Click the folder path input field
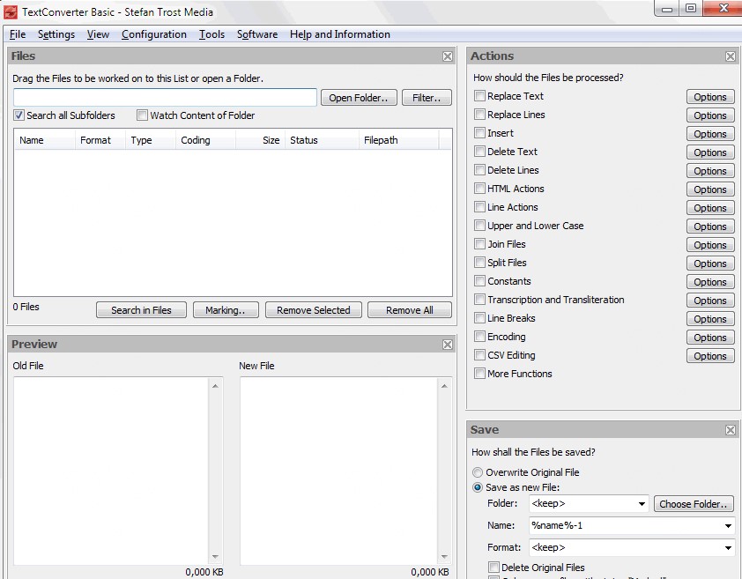742x579 pixels. [x=165, y=97]
